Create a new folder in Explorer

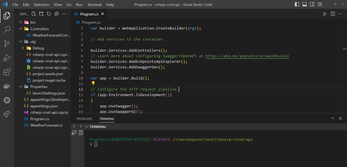[41, 14]
